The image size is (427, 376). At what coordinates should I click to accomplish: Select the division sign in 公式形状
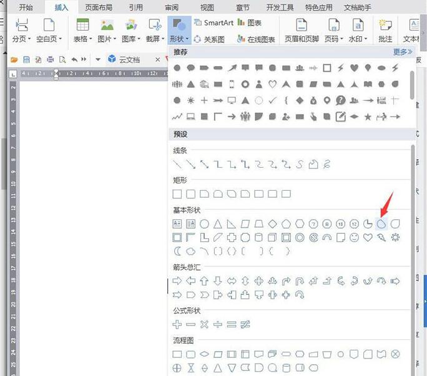[218, 324]
